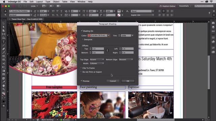Enable the Overprint checkbox
The height and width of the screenshot is (121, 216).
(x=82, y=40)
